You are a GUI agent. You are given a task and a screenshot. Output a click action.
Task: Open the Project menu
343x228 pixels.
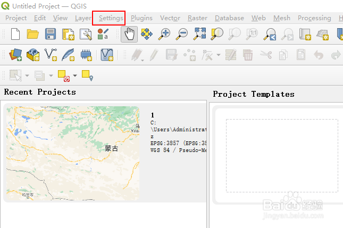tap(16, 18)
